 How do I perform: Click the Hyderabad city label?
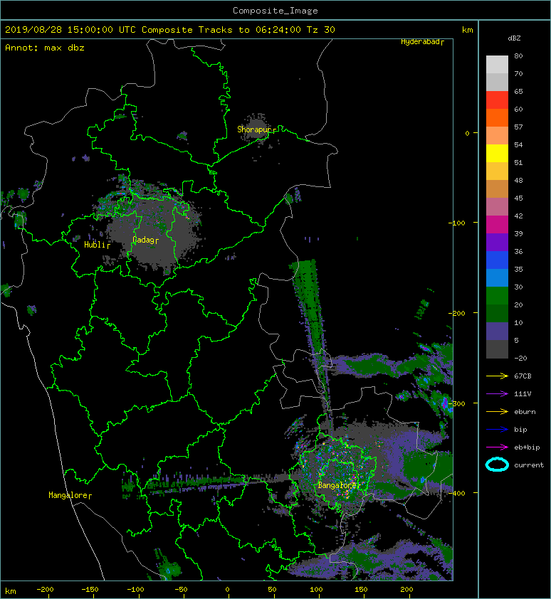pos(420,42)
